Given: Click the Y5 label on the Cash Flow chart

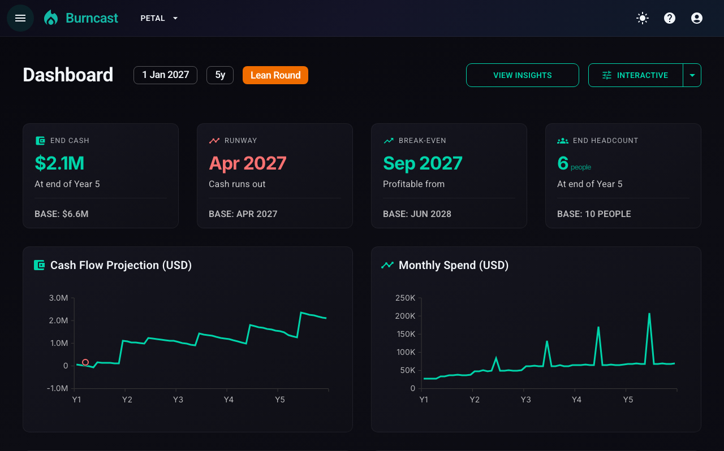Looking at the screenshot, I should point(280,400).
